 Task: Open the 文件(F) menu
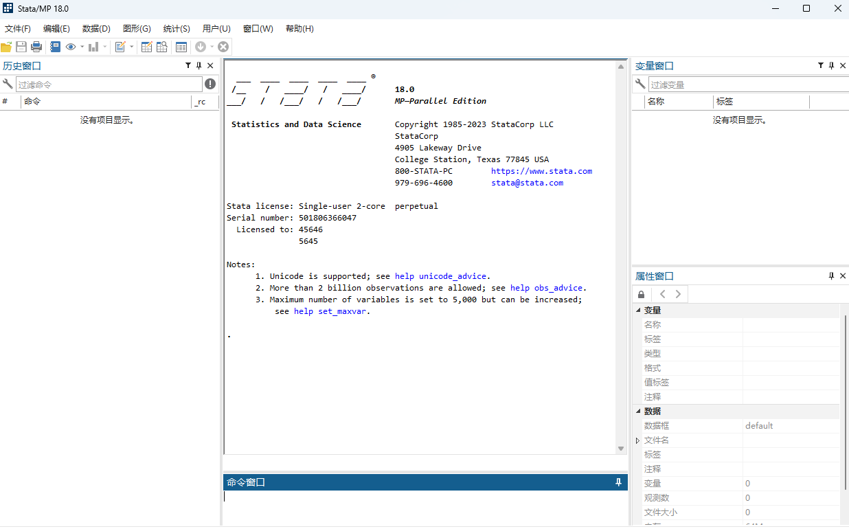pos(18,29)
